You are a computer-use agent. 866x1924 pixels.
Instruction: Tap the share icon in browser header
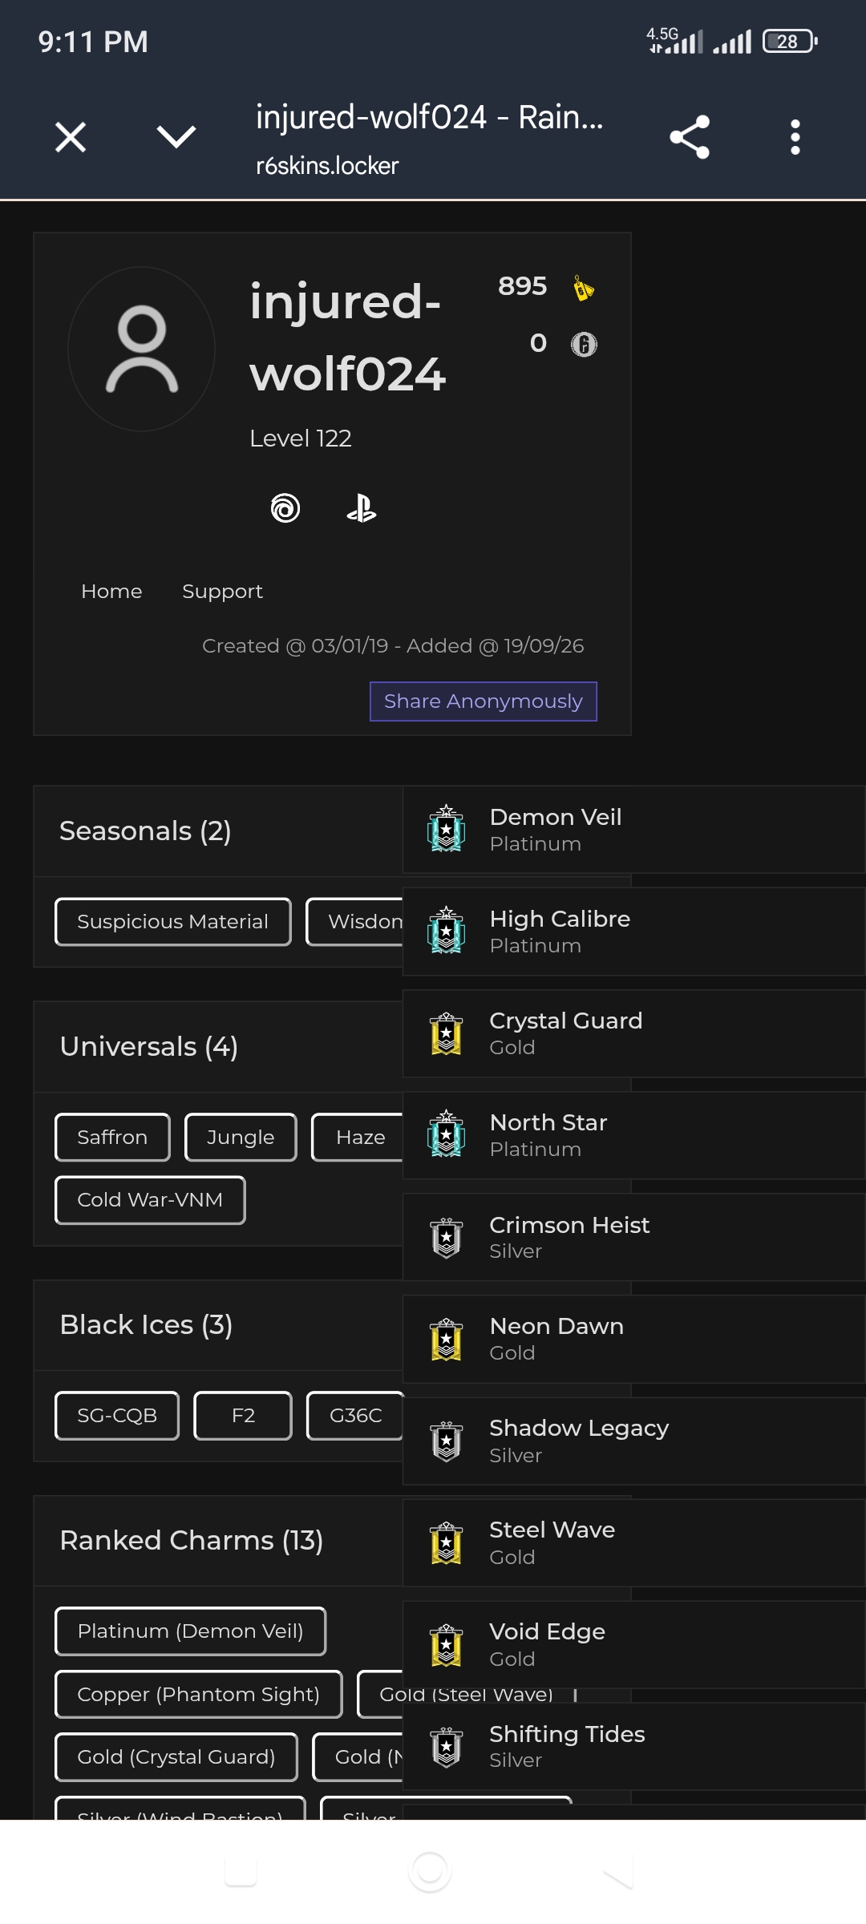pos(690,137)
